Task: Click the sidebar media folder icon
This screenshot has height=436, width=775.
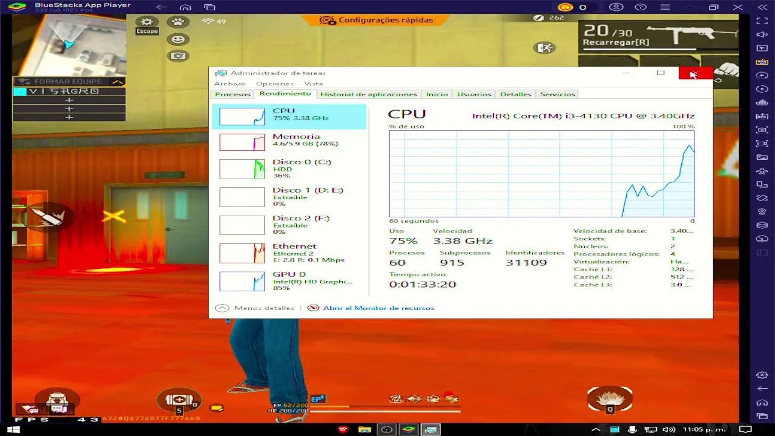Action: point(762,157)
